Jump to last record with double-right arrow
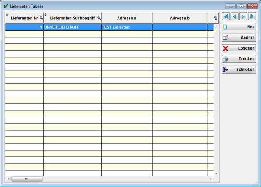The height and width of the screenshot is (187, 261). 252,16
